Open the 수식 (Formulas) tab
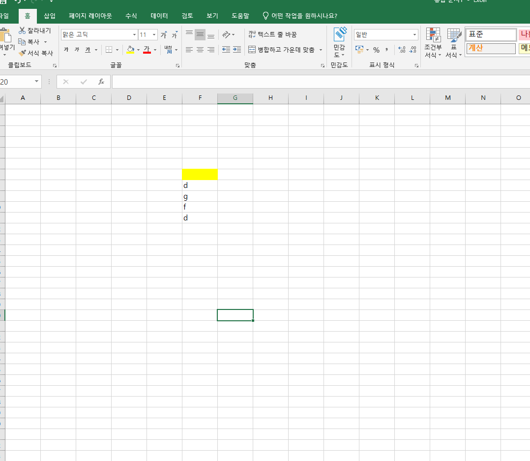This screenshot has height=461, width=530. 131,16
